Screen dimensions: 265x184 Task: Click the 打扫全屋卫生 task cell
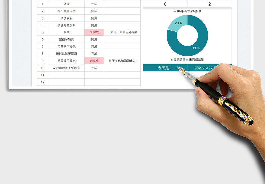pos(66,11)
